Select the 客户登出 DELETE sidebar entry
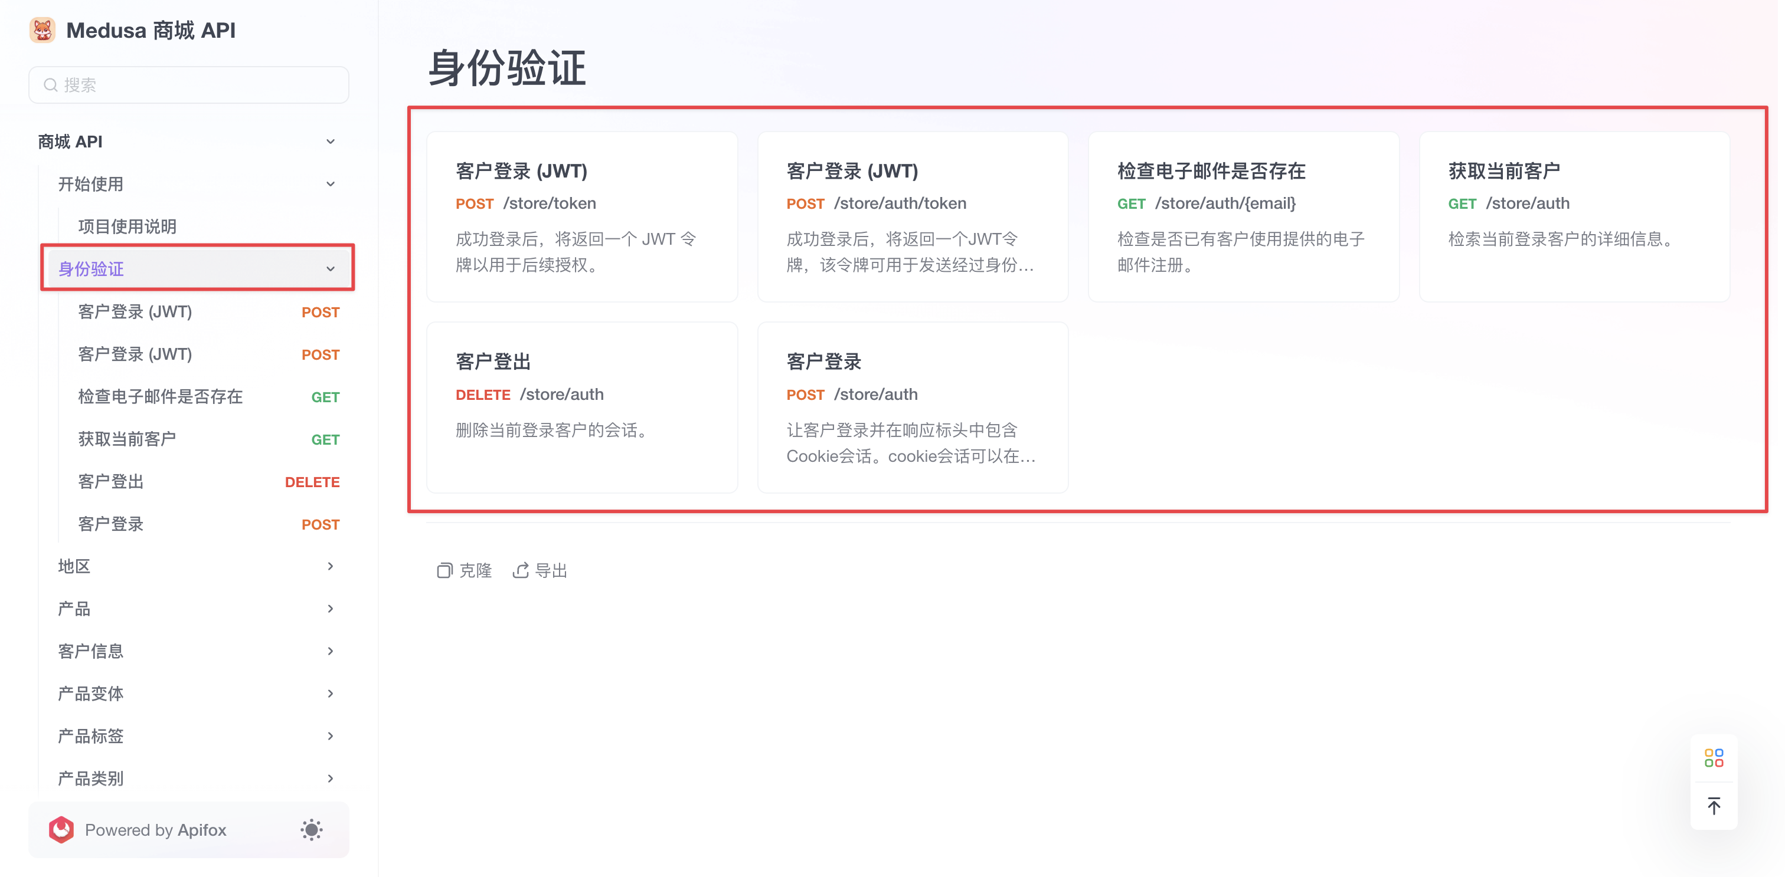Screen dimensions: 1785x877 point(111,481)
